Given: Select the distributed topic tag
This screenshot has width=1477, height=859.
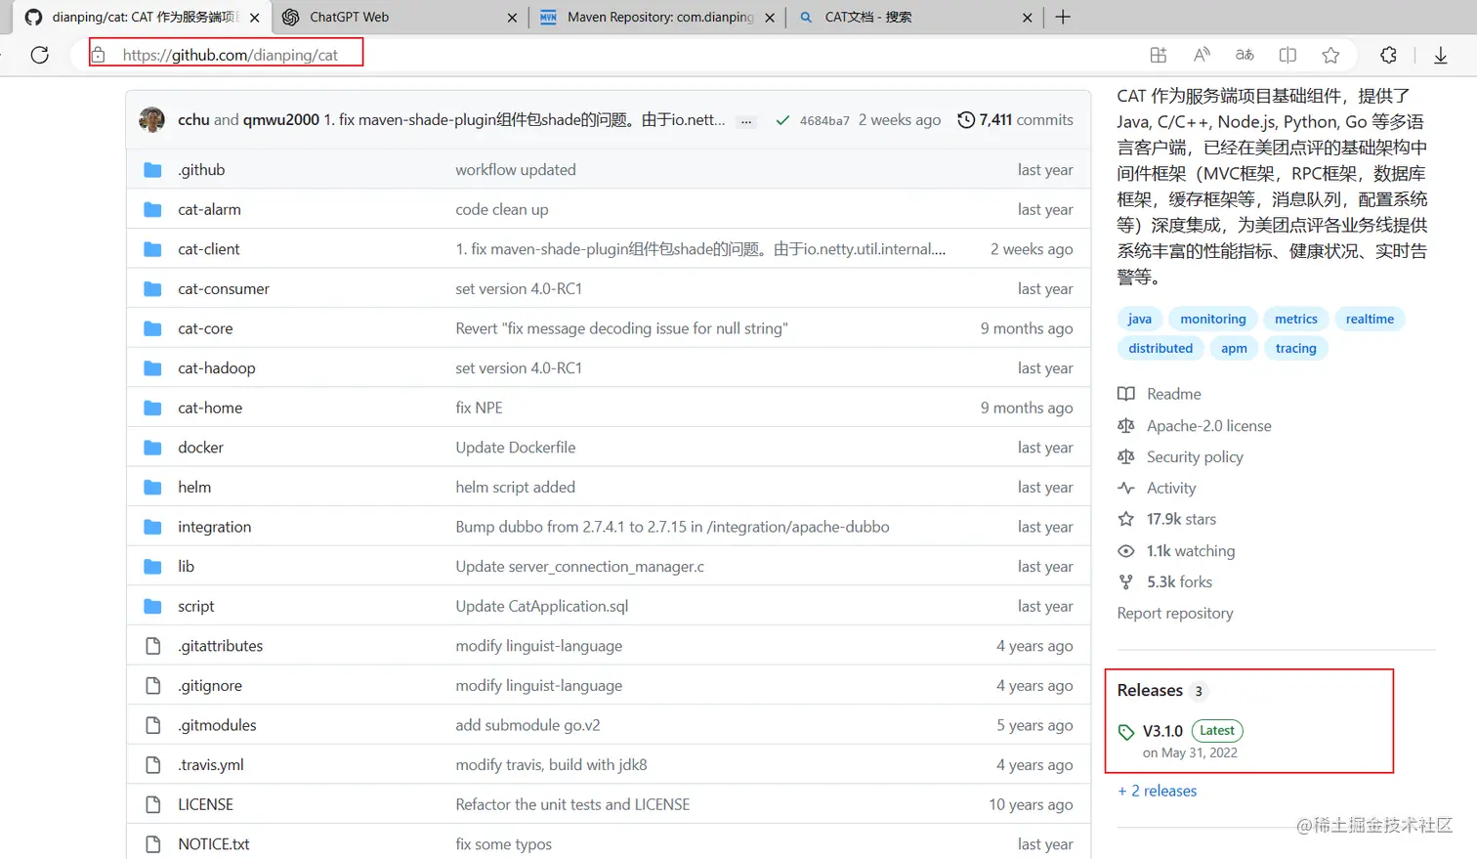Looking at the screenshot, I should pyautogui.click(x=1160, y=348).
